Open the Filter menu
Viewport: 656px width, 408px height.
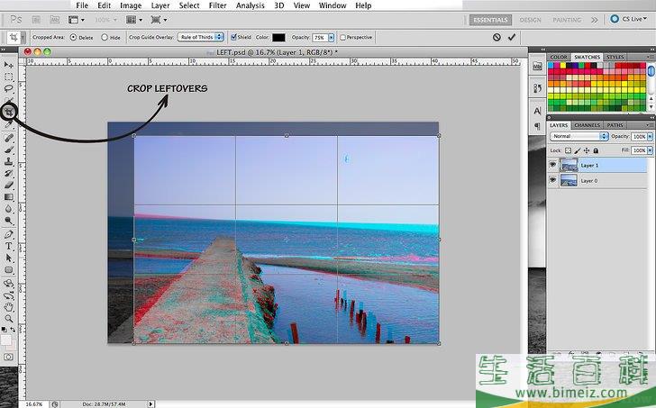217,5
